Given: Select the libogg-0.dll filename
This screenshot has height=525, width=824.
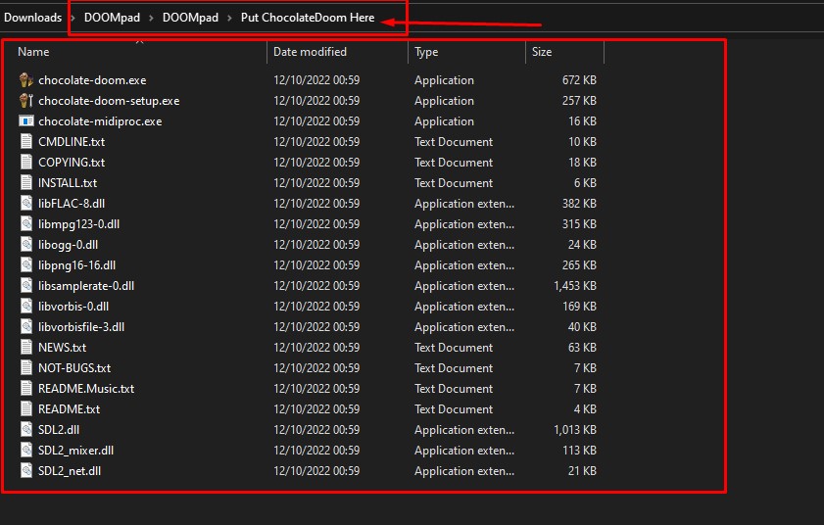Looking at the screenshot, I should click(68, 244).
